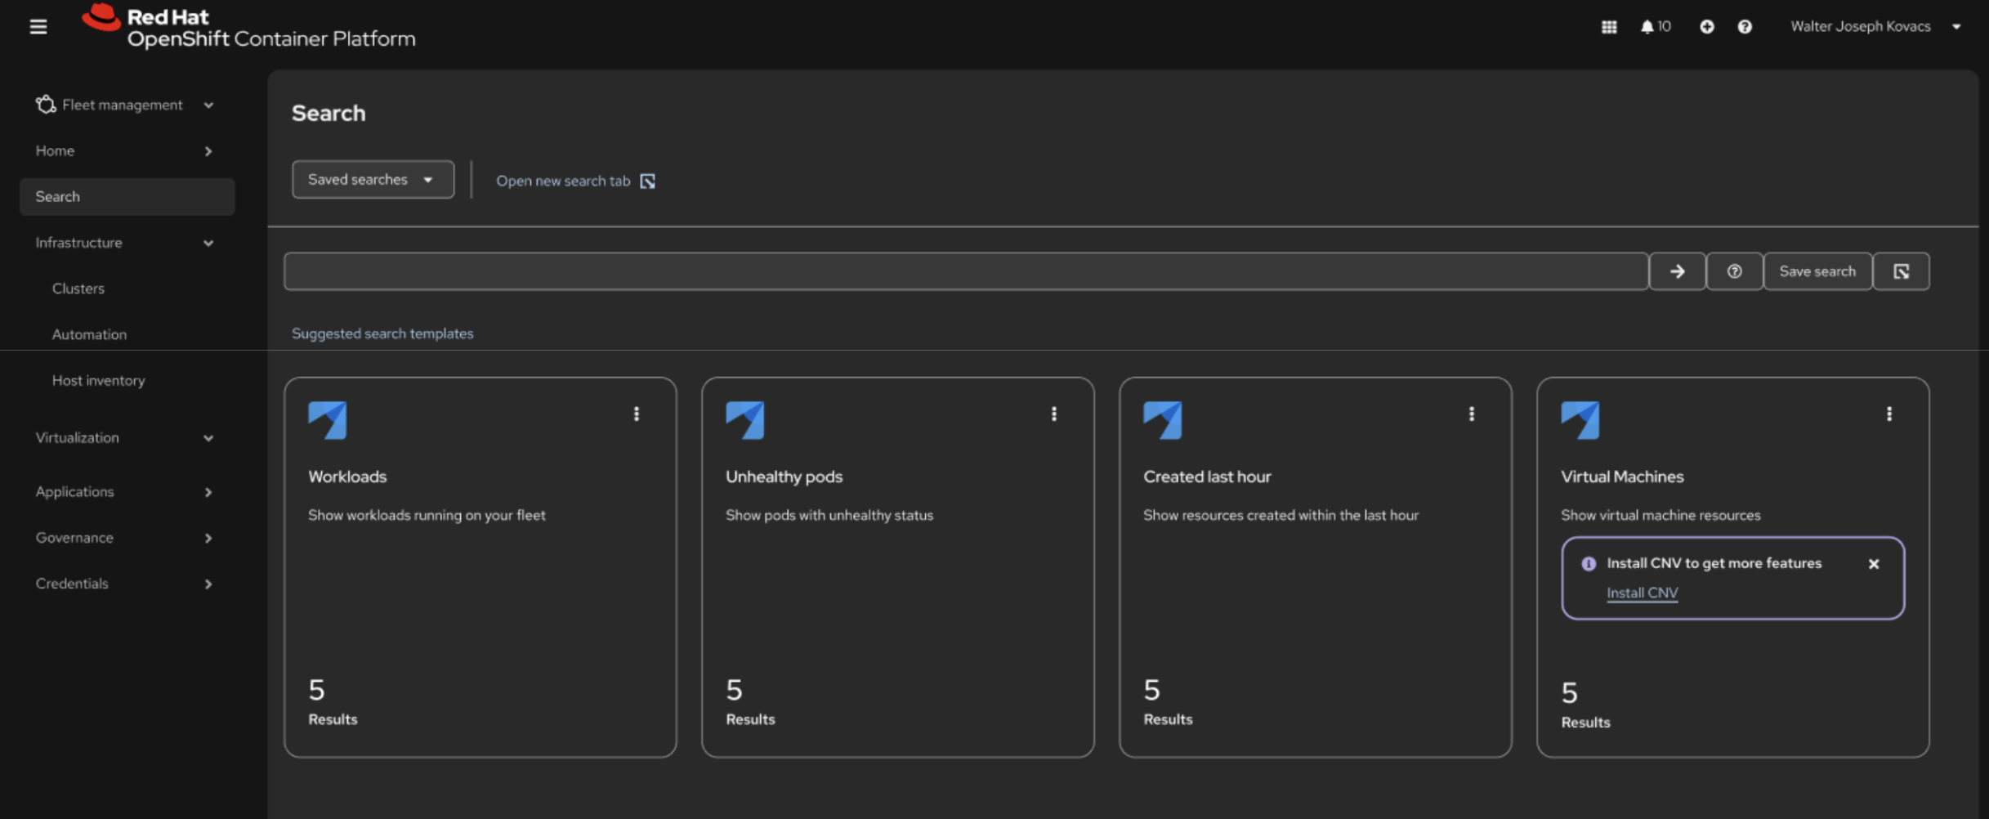
Task: Open the Walter Joseph Kovacs user menu
Action: tap(1875, 27)
